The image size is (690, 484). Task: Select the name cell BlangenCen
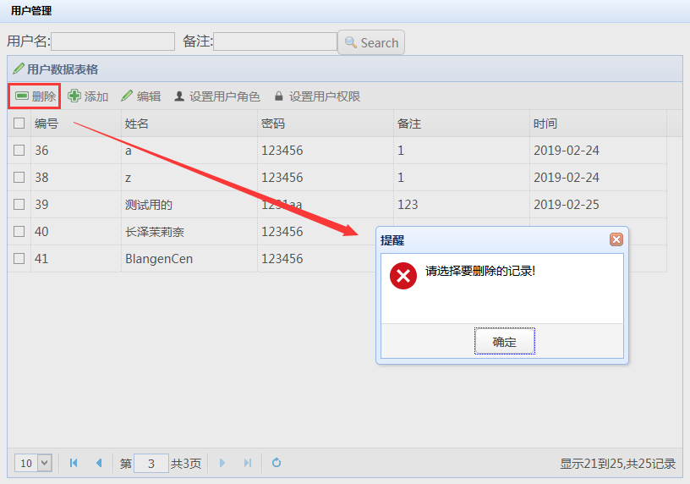tap(159, 259)
